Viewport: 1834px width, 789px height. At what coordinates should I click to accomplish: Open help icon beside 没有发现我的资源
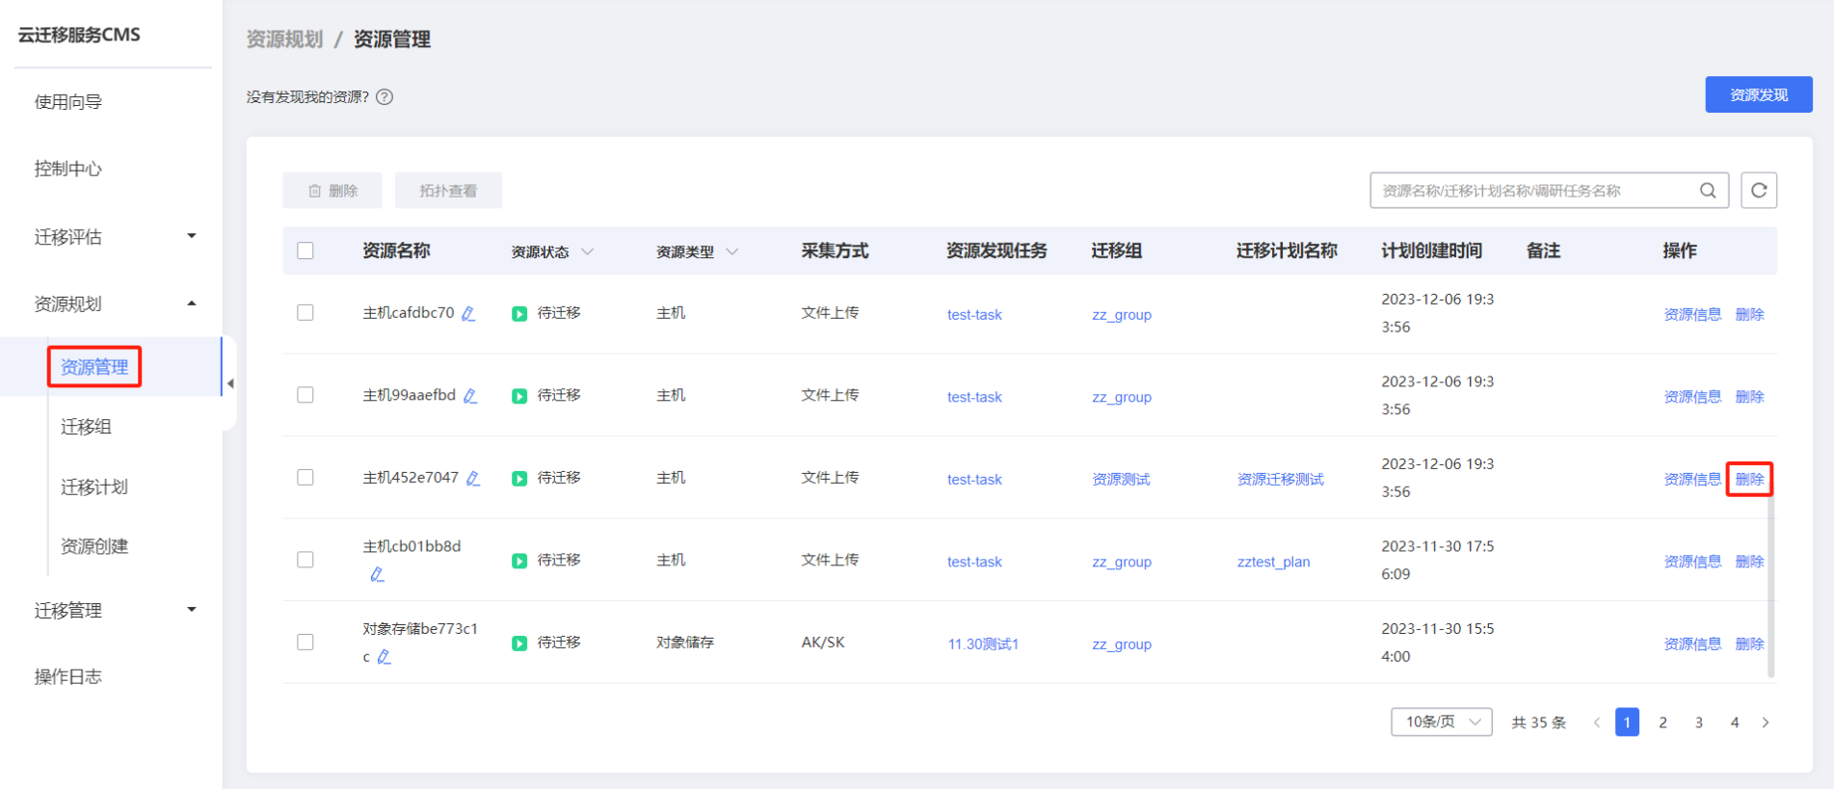coord(385,96)
